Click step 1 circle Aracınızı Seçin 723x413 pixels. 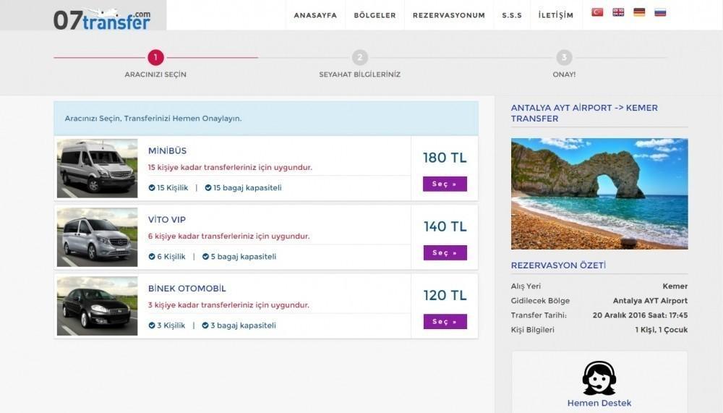(155, 58)
